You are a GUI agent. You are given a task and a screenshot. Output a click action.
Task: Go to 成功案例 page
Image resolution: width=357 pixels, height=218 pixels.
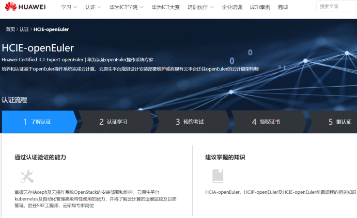[260, 7]
